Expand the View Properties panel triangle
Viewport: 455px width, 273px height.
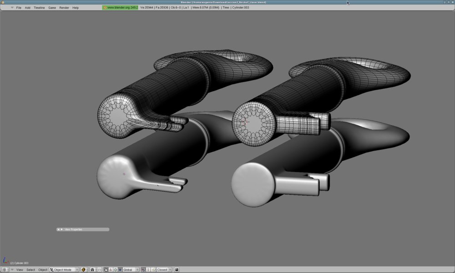pos(61,229)
